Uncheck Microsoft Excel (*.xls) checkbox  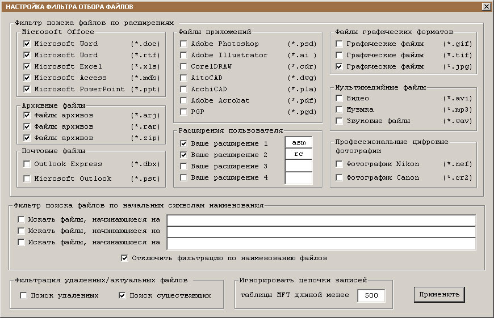tap(27, 66)
